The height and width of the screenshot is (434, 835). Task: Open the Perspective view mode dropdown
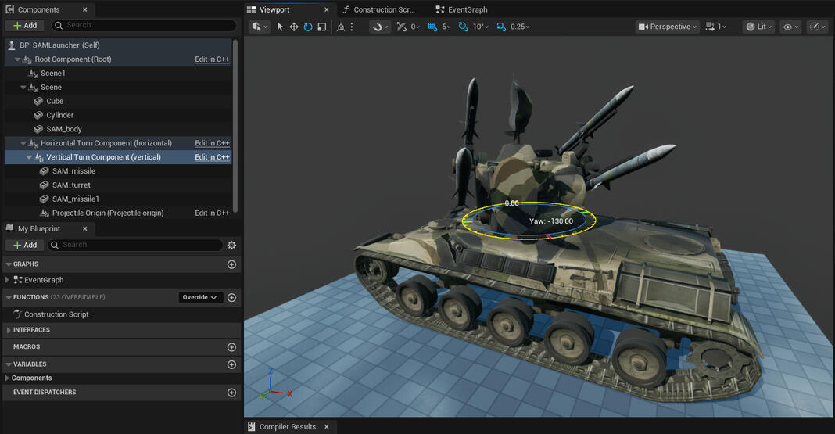(667, 27)
